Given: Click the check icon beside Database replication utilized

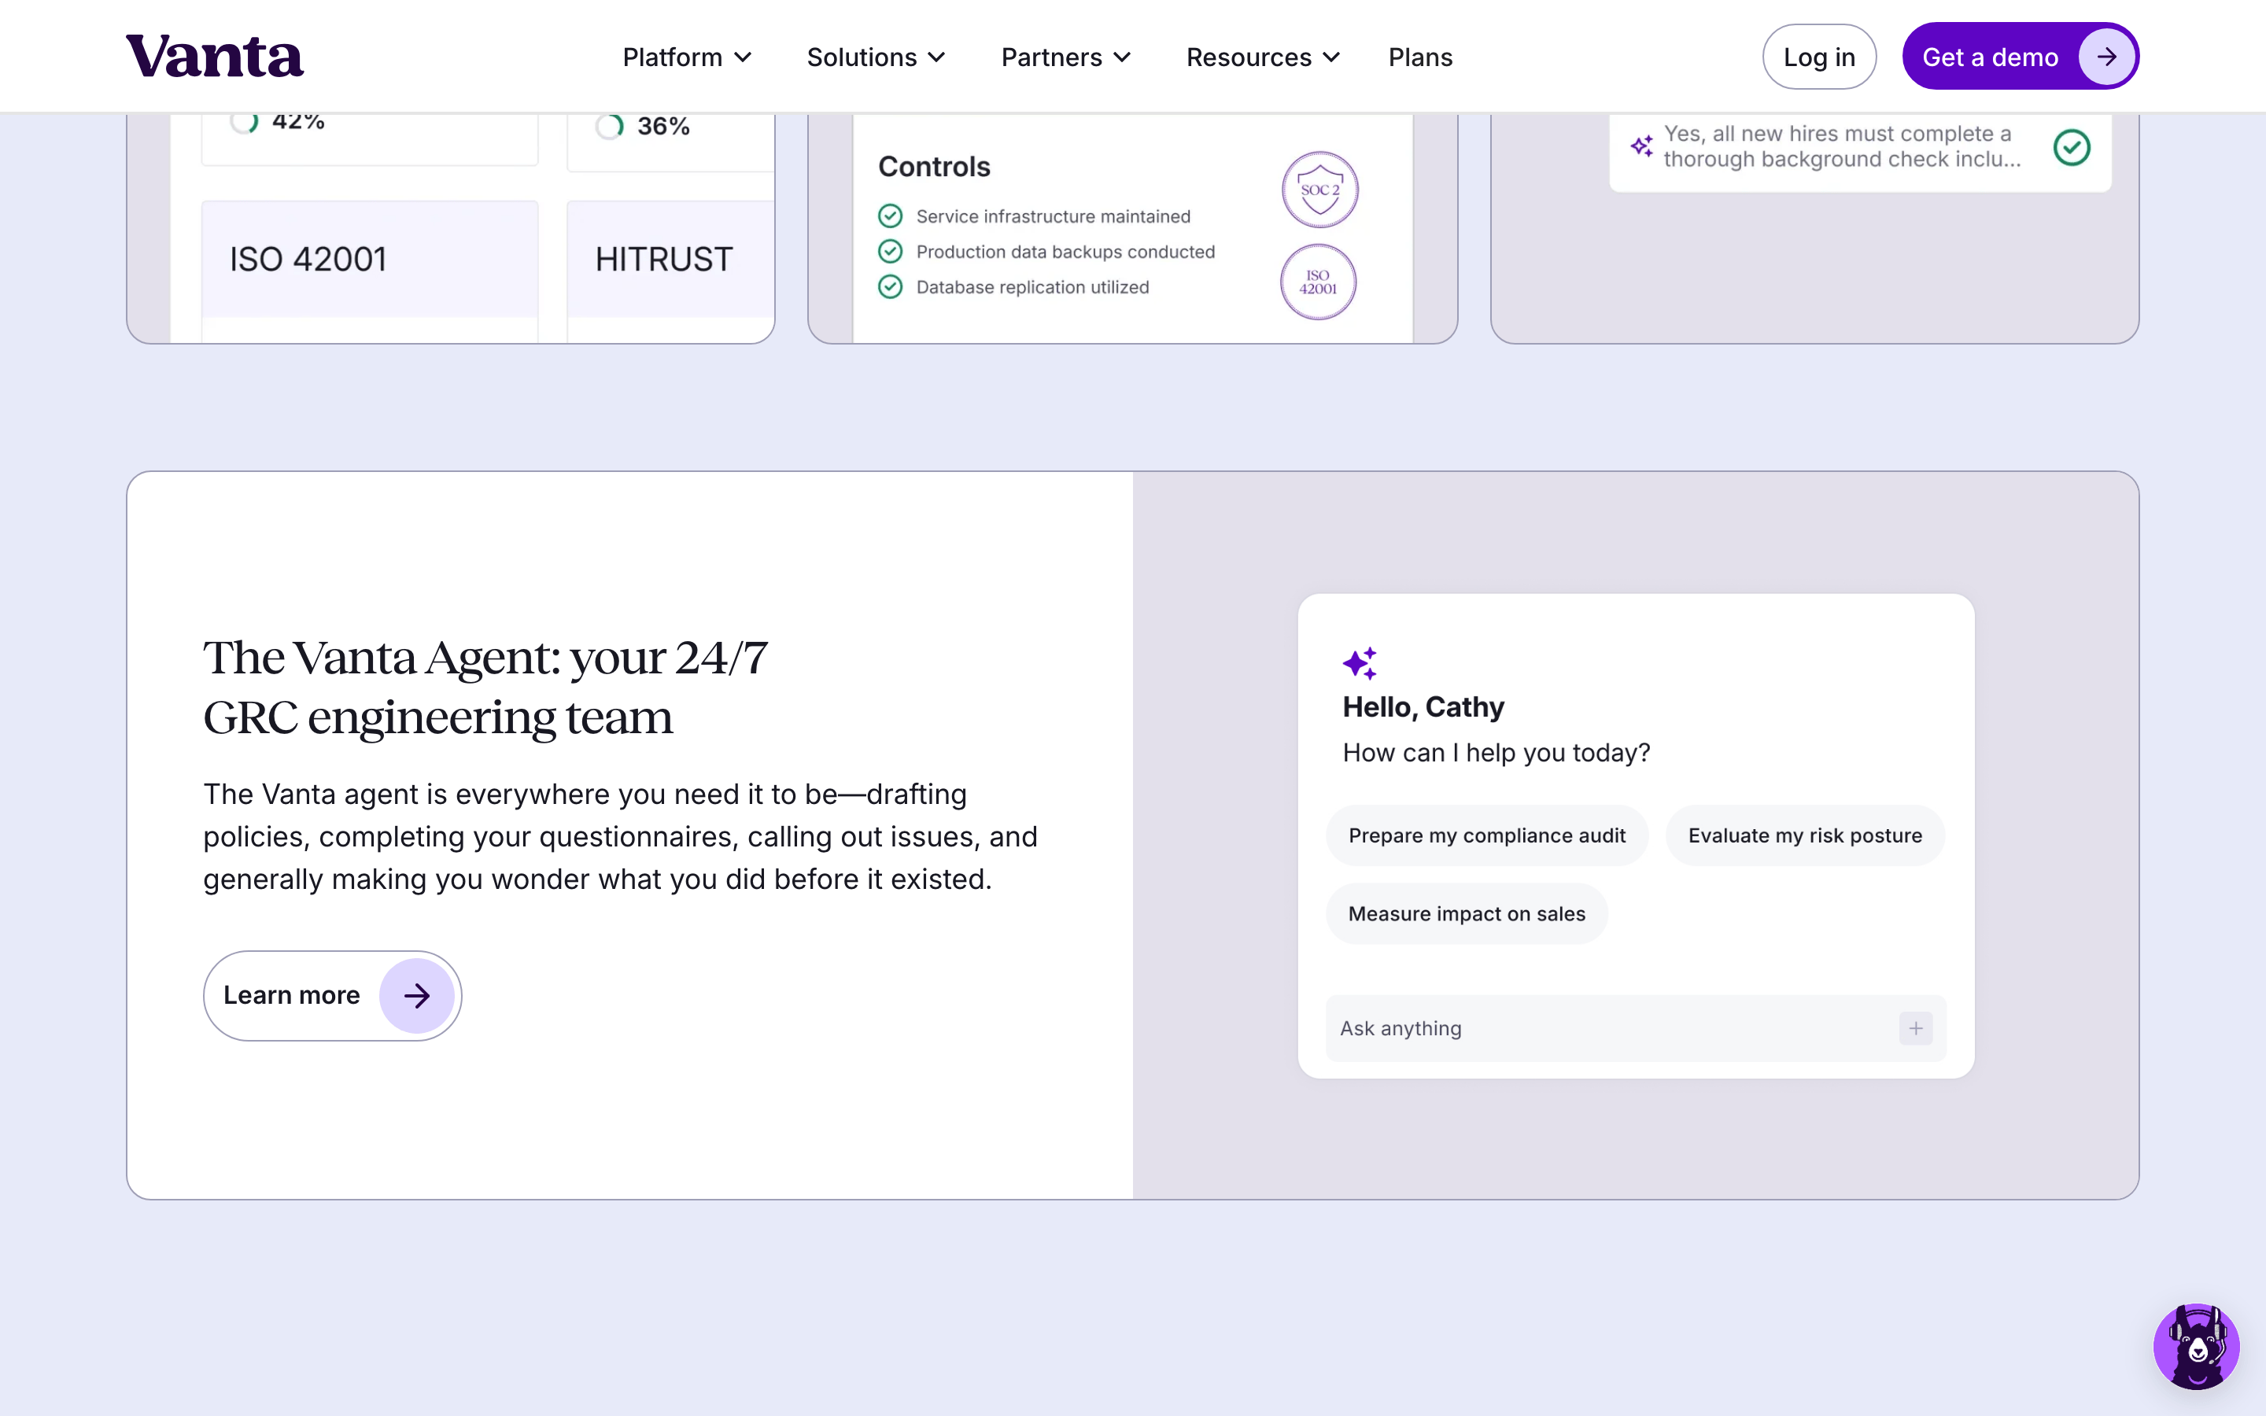Looking at the screenshot, I should [890, 286].
